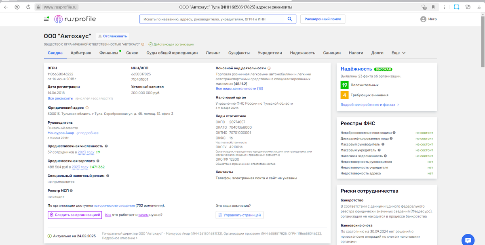Open the browser screenshot tool icon
Viewport: 485px width, 245px height.
pos(456,7)
